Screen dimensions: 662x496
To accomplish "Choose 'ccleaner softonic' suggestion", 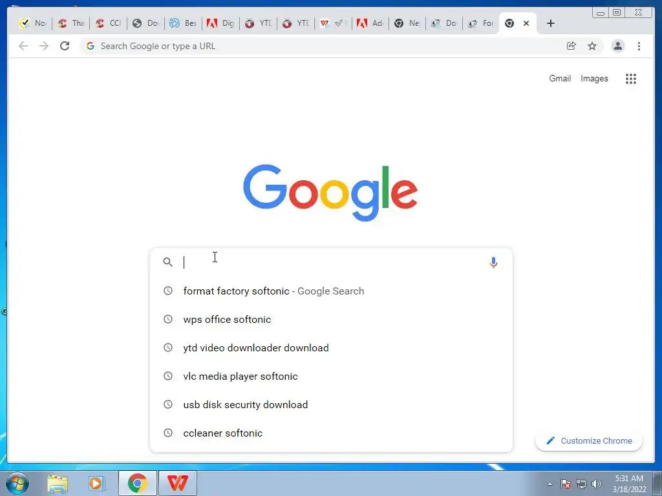I will (x=332, y=433).
